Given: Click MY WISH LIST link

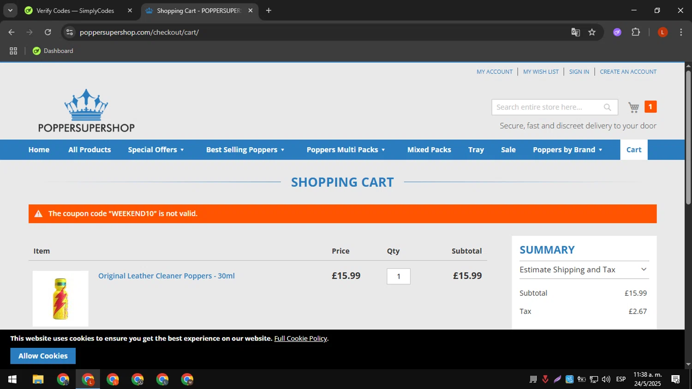Looking at the screenshot, I should click(x=541, y=72).
